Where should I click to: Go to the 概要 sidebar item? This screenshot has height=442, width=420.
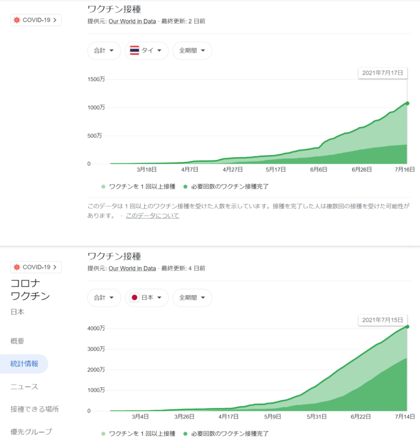point(17,341)
